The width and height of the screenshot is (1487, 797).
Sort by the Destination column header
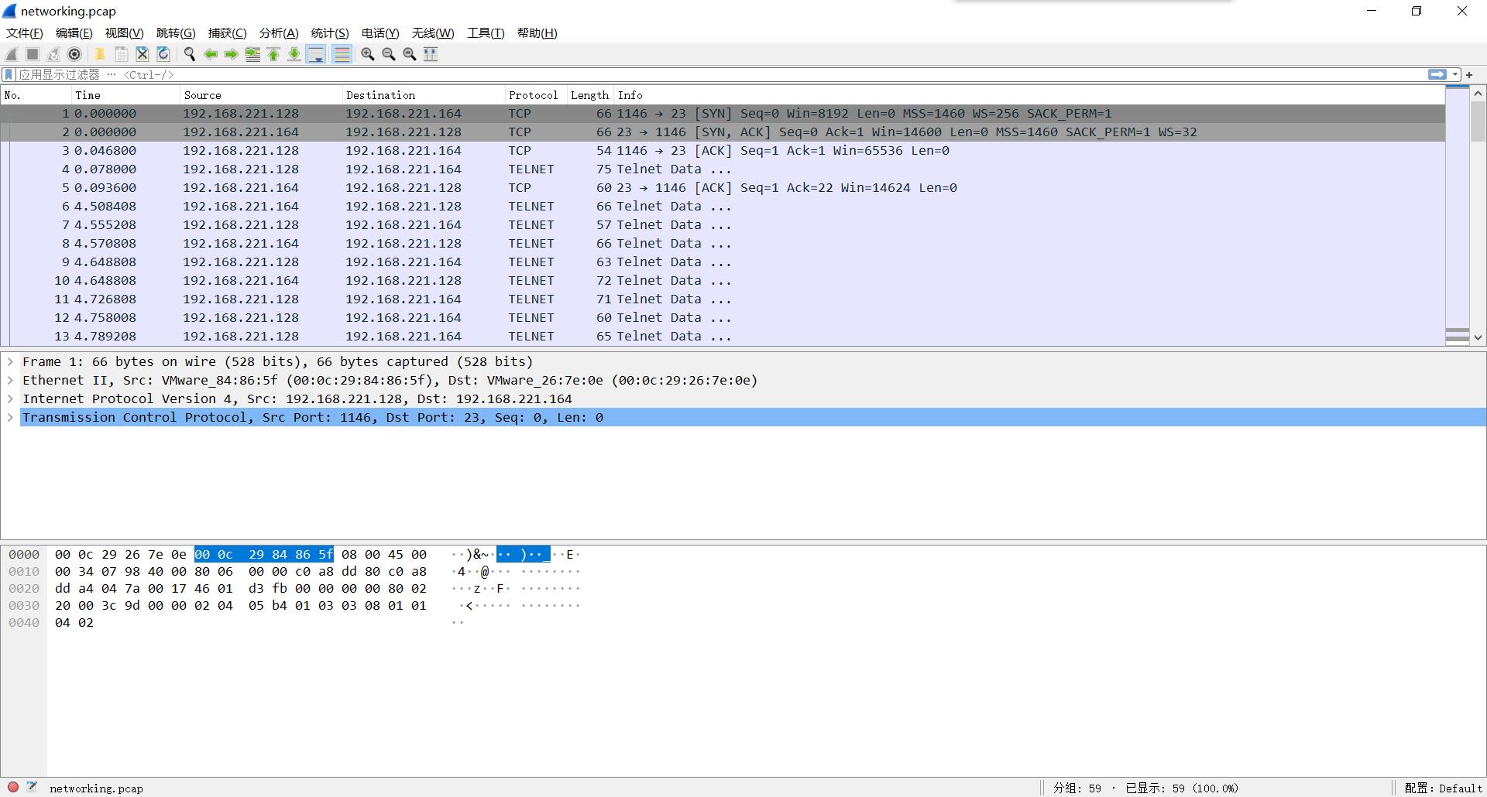[x=424, y=95]
